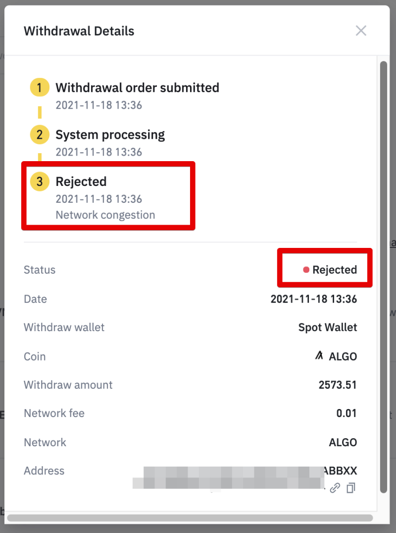Click the ALGO coin logo icon
This screenshot has width=396, height=533.
[x=319, y=356]
